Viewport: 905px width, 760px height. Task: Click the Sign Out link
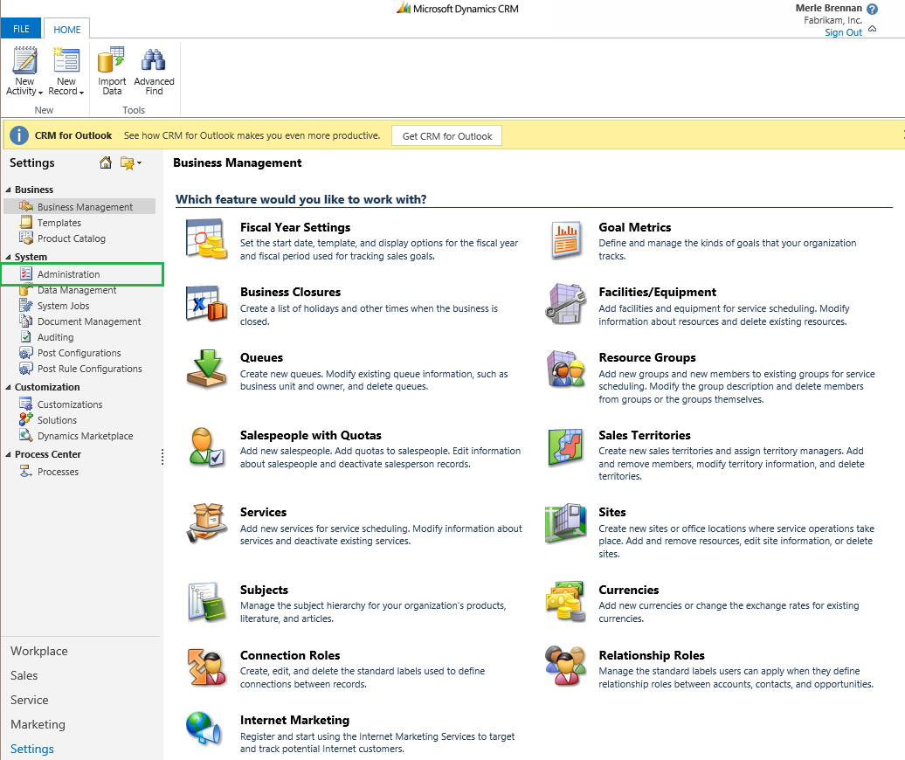coord(843,32)
